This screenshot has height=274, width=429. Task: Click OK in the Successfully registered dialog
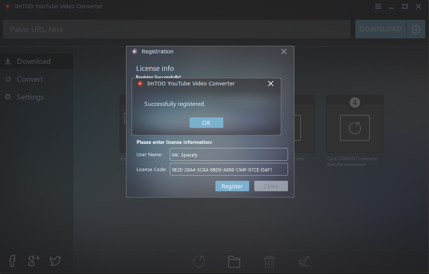click(x=206, y=123)
